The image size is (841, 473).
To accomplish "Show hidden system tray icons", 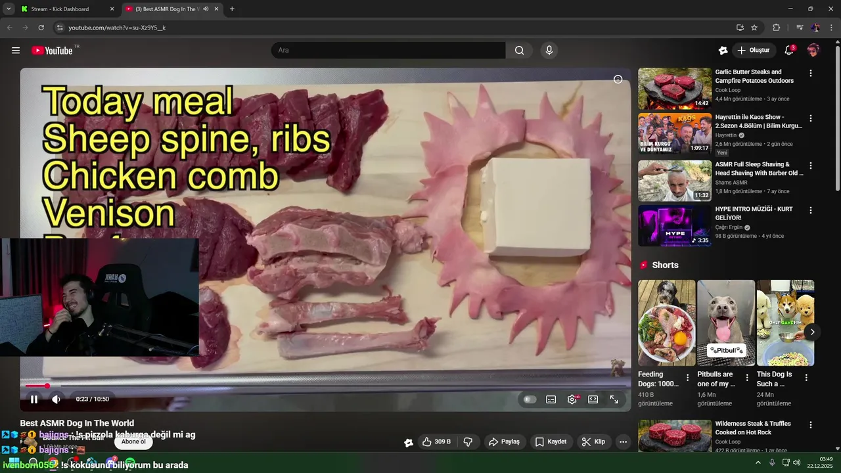I will pyautogui.click(x=758, y=462).
